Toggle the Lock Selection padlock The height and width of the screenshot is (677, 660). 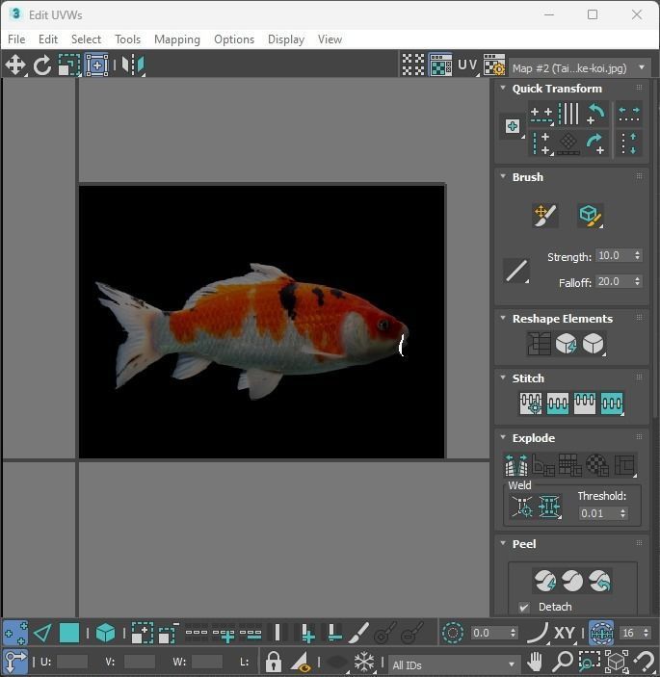tap(274, 662)
